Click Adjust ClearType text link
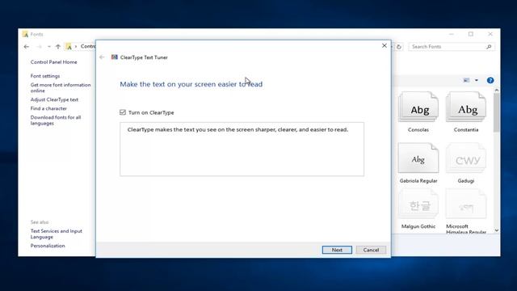Screen dimensions: 517x291 54,99
